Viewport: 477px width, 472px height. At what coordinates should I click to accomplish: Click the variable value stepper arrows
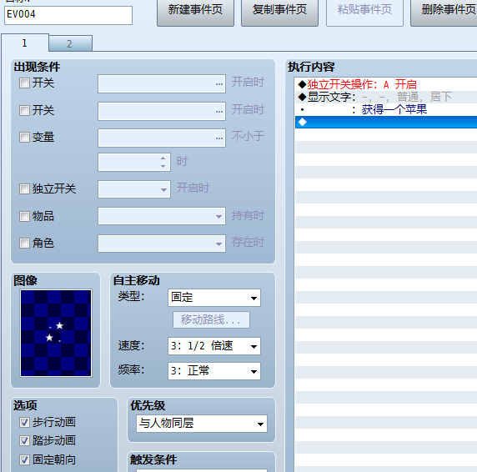point(163,162)
